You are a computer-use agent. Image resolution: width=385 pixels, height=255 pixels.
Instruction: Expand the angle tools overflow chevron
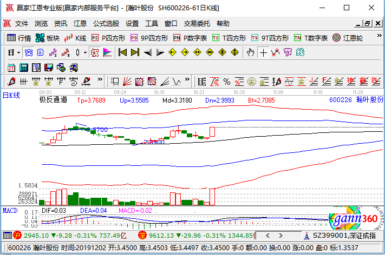click(187, 79)
